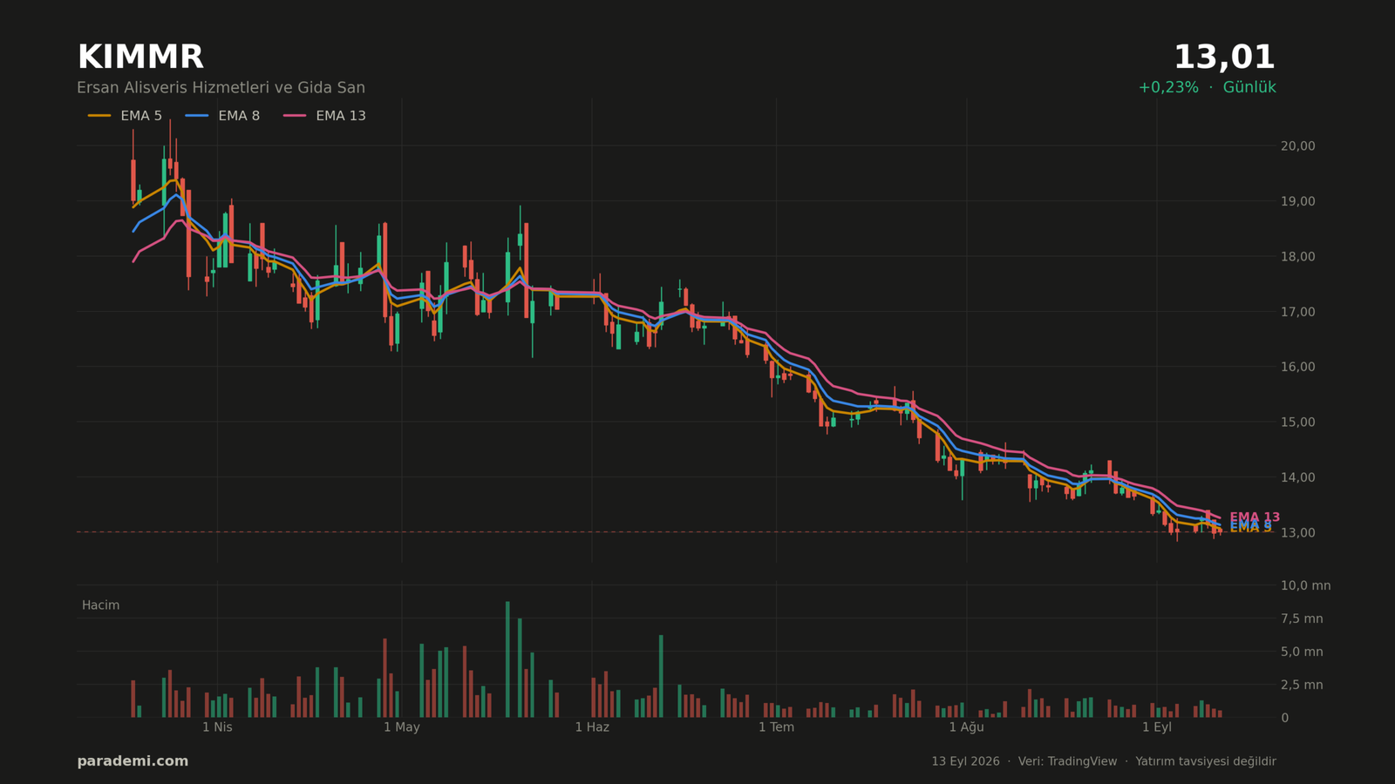This screenshot has height=784, width=1395.
Task: Click the EMA 13 pink legend line
Action: pyautogui.click(x=295, y=116)
